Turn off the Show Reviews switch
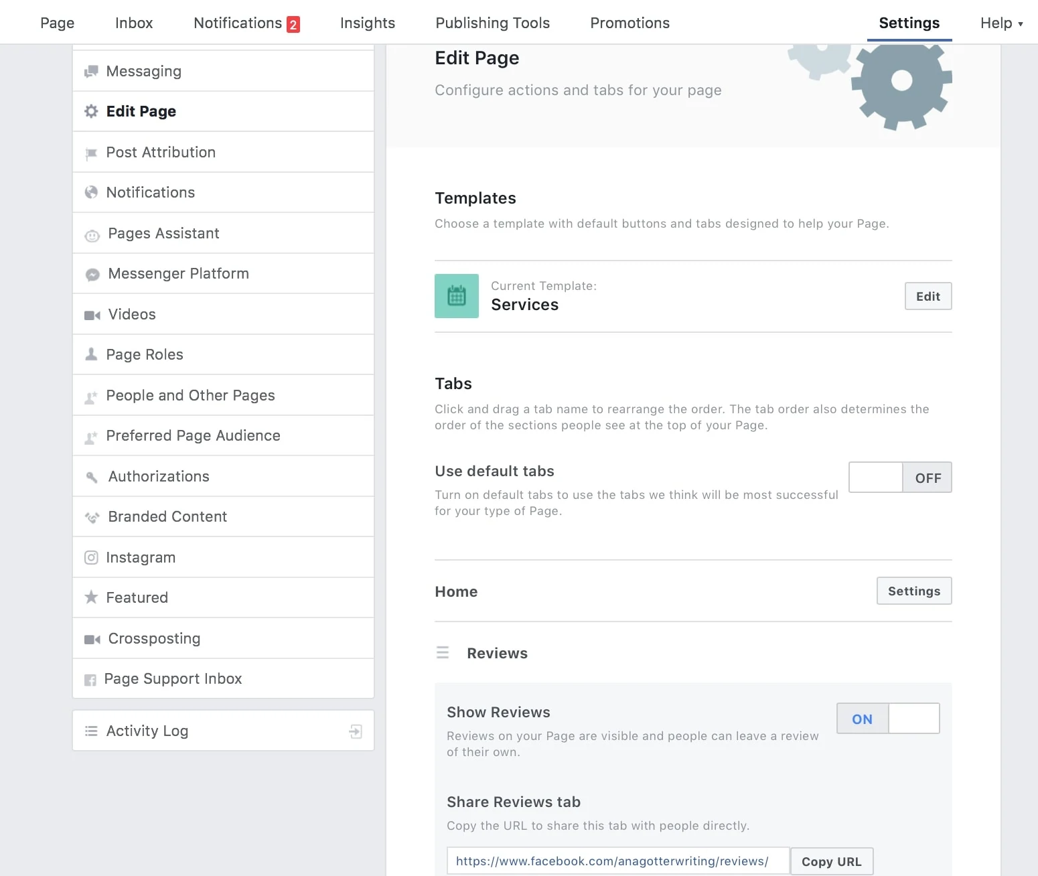The image size is (1038, 876). pyautogui.click(x=887, y=719)
